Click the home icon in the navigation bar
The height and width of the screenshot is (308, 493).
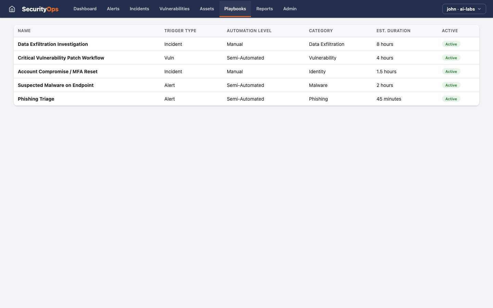(12, 9)
